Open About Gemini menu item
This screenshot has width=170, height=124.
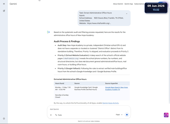coord(118,4)
